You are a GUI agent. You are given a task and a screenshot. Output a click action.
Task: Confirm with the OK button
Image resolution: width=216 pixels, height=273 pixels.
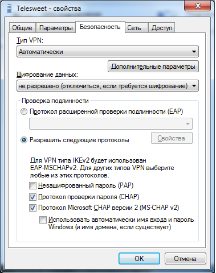[139, 259]
